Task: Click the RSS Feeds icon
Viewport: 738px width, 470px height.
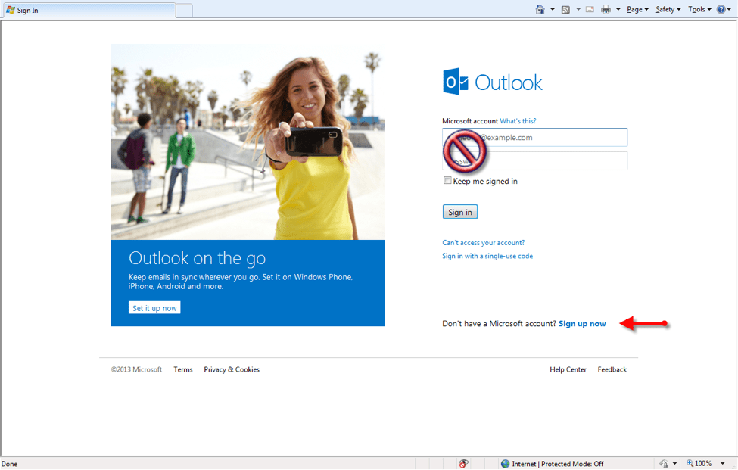Action: coord(565,9)
